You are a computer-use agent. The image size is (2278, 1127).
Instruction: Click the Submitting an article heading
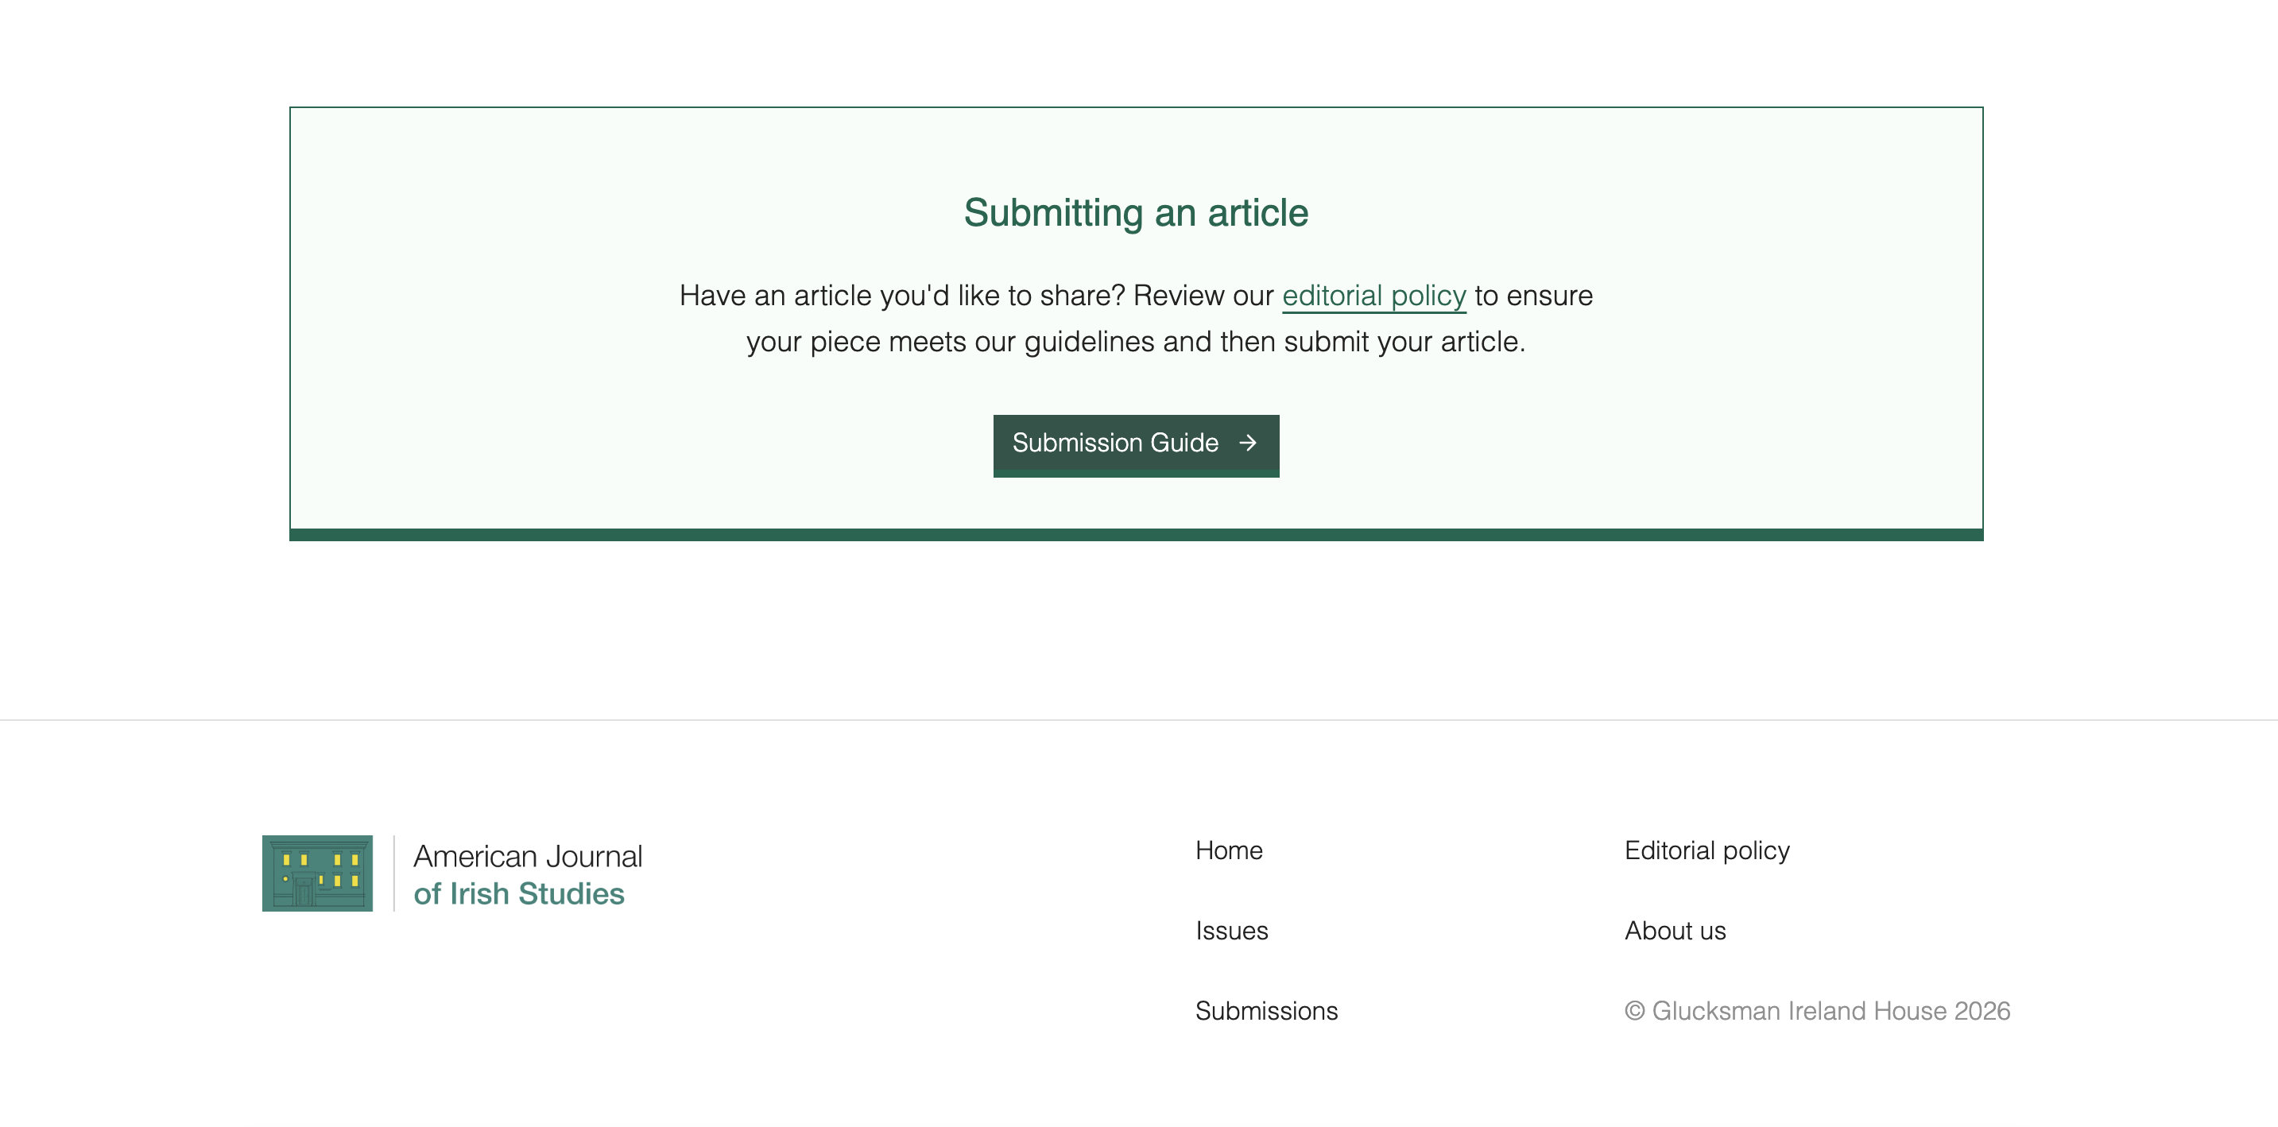1136,213
